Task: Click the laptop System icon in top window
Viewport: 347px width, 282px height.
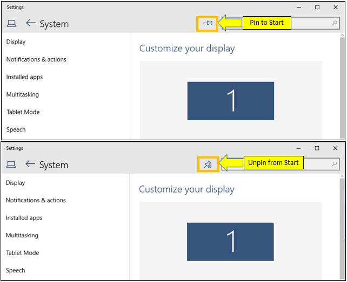Action: (x=11, y=23)
